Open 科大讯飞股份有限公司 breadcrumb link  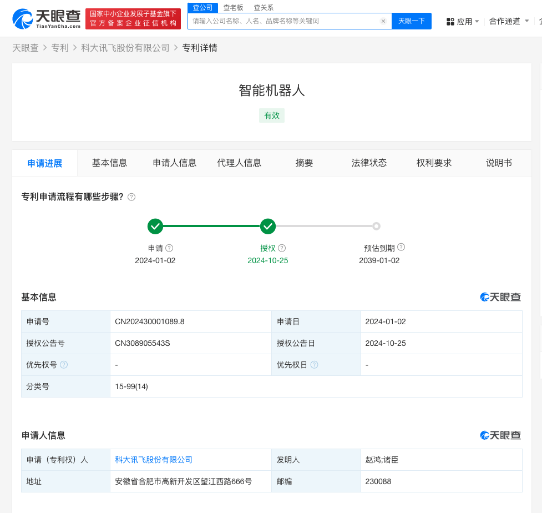point(125,48)
